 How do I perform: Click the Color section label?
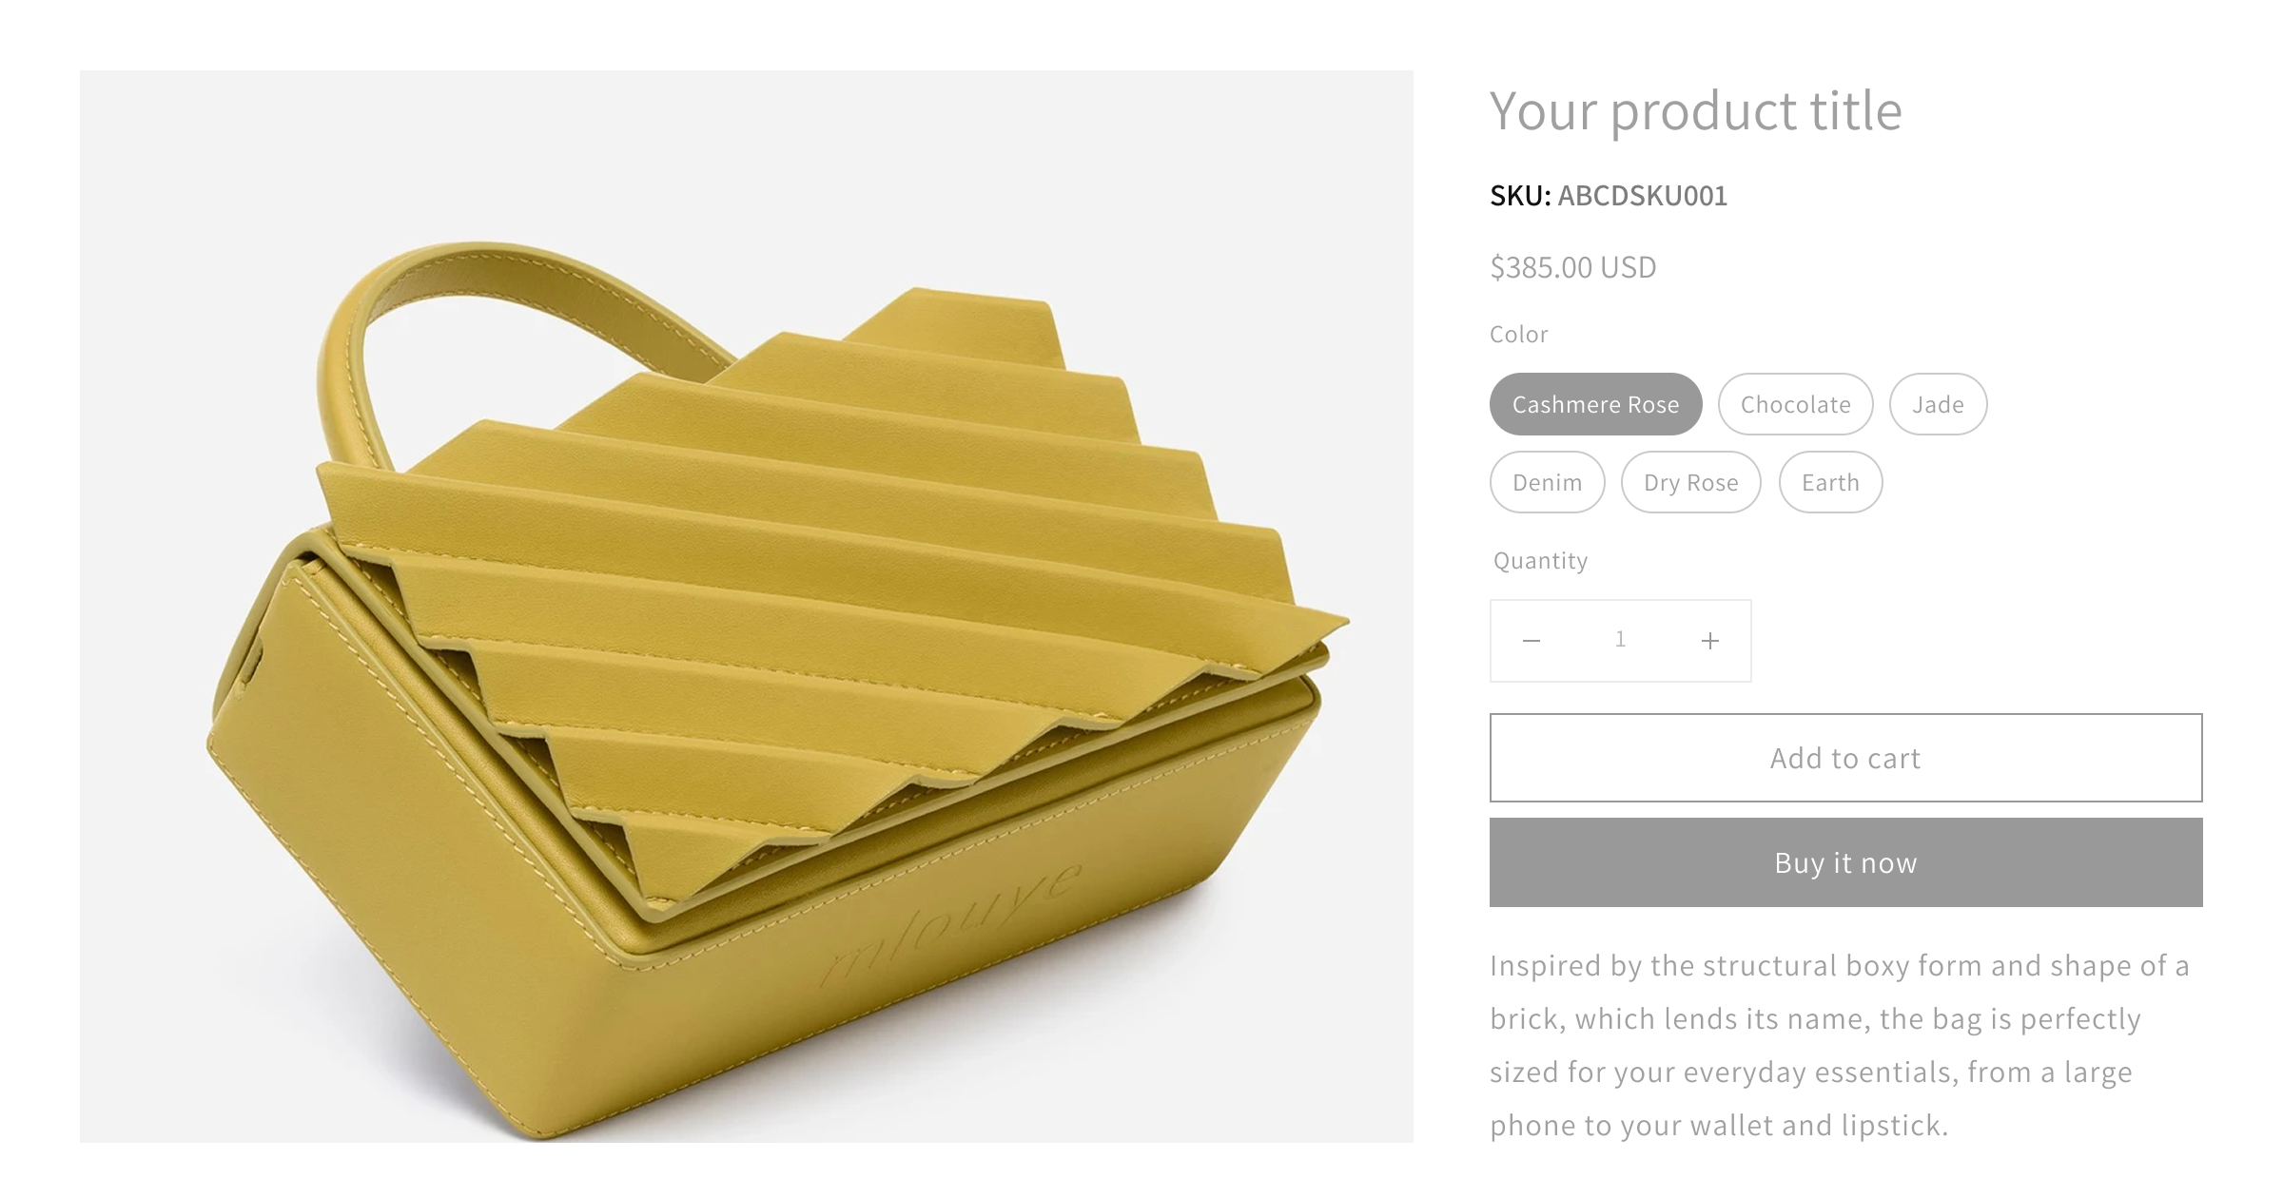coord(1518,334)
